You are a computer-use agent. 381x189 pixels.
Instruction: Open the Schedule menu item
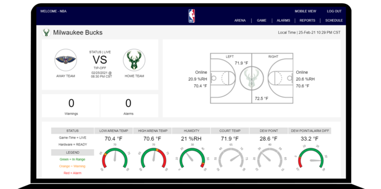pyautogui.click(x=334, y=20)
